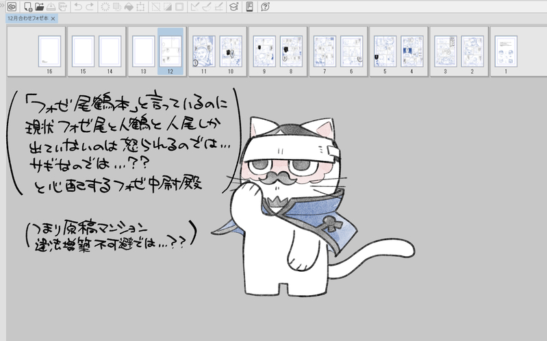
Task: Click the Fill bucket icon
Action: [129, 7]
